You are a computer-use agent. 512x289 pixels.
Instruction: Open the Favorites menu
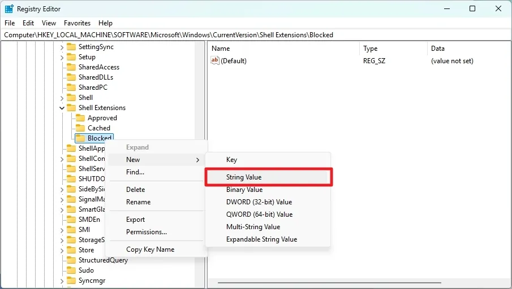pyautogui.click(x=77, y=23)
